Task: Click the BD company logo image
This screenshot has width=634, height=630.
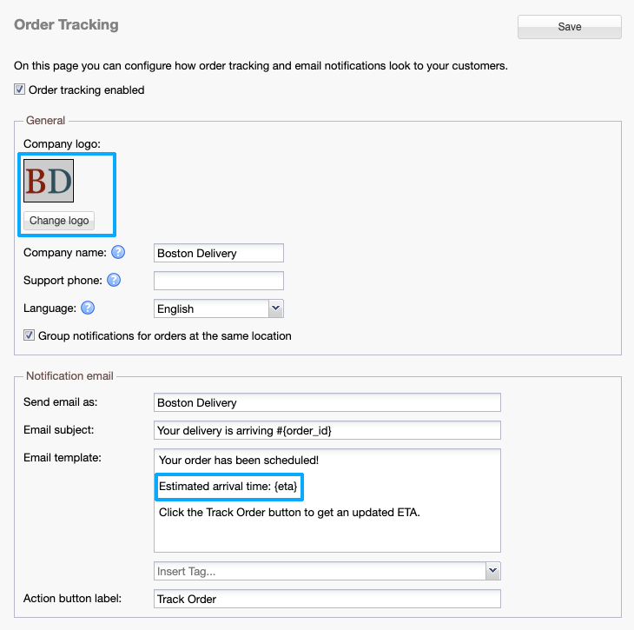Action: tap(49, 181)
